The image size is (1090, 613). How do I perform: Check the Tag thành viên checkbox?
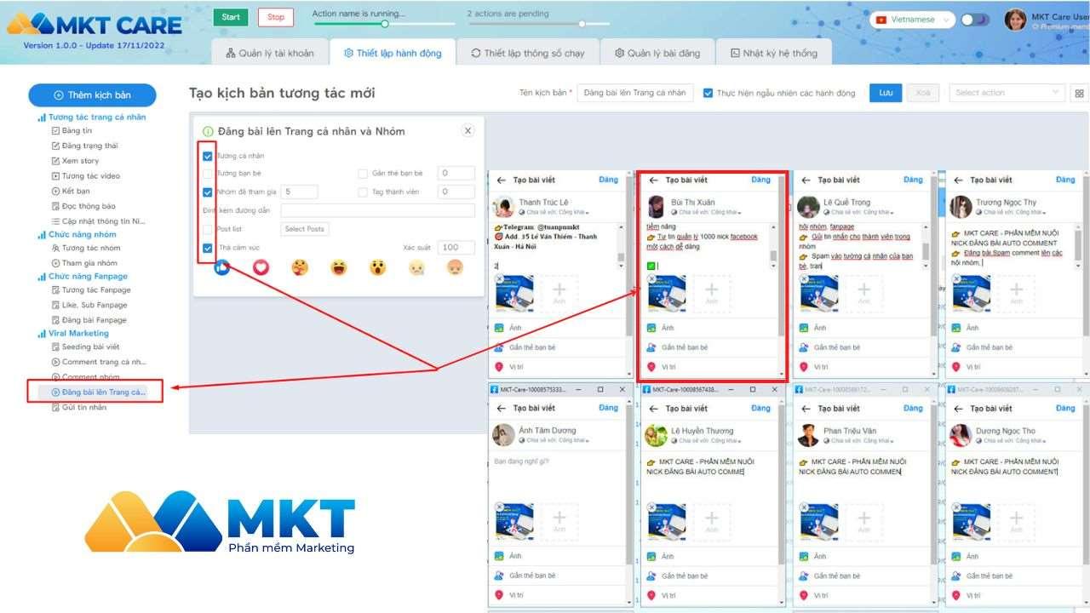tap(363, 192)
